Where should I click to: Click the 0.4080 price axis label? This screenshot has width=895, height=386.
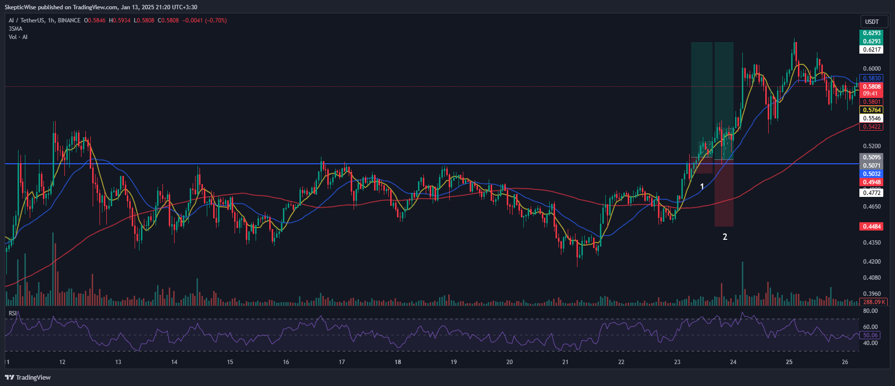click(872, 278)
